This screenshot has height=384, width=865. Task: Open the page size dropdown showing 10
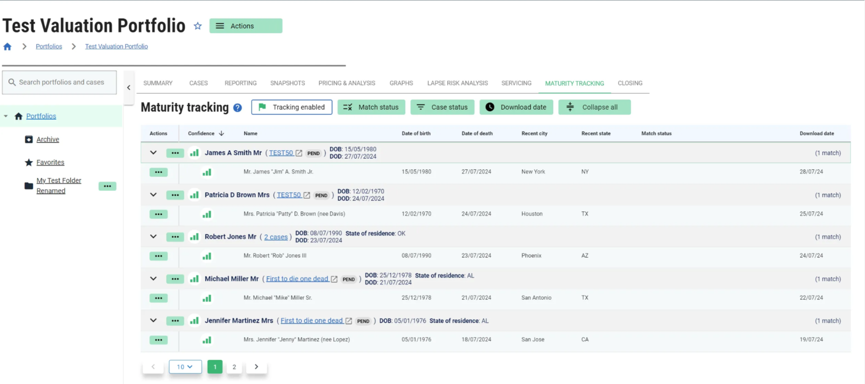click(x=185, y=367)
